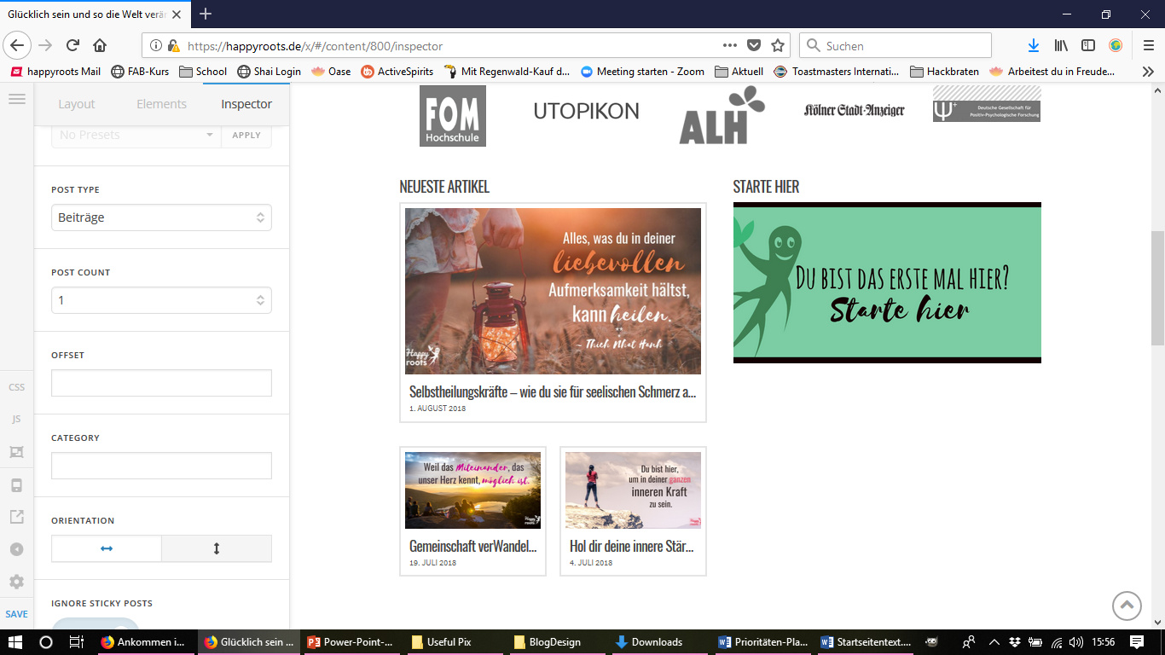Image resolution: width=1165 pixels, height=655 pixels.
Task: Collapse sidebar with the left-arrow circle icon
Action: (17, 549)
